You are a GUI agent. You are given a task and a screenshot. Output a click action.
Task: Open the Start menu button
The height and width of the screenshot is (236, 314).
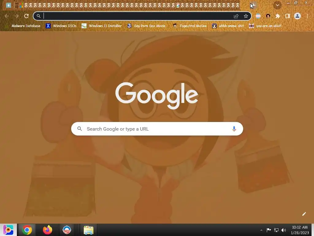pos(8,230)
